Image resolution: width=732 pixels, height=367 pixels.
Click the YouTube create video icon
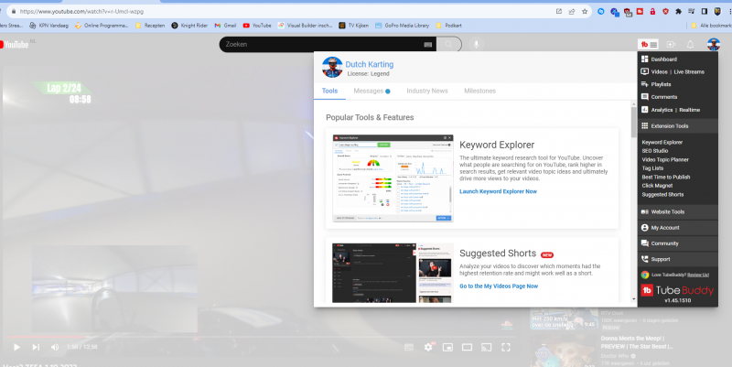[x=670, y=44]
